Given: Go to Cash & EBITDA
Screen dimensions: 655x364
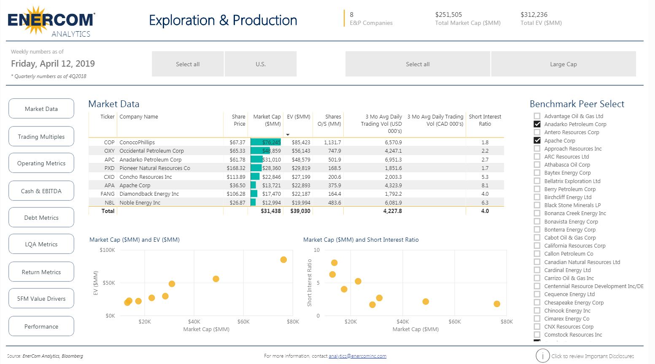Looking at the screenshot, I should click(x=41, y=191).
